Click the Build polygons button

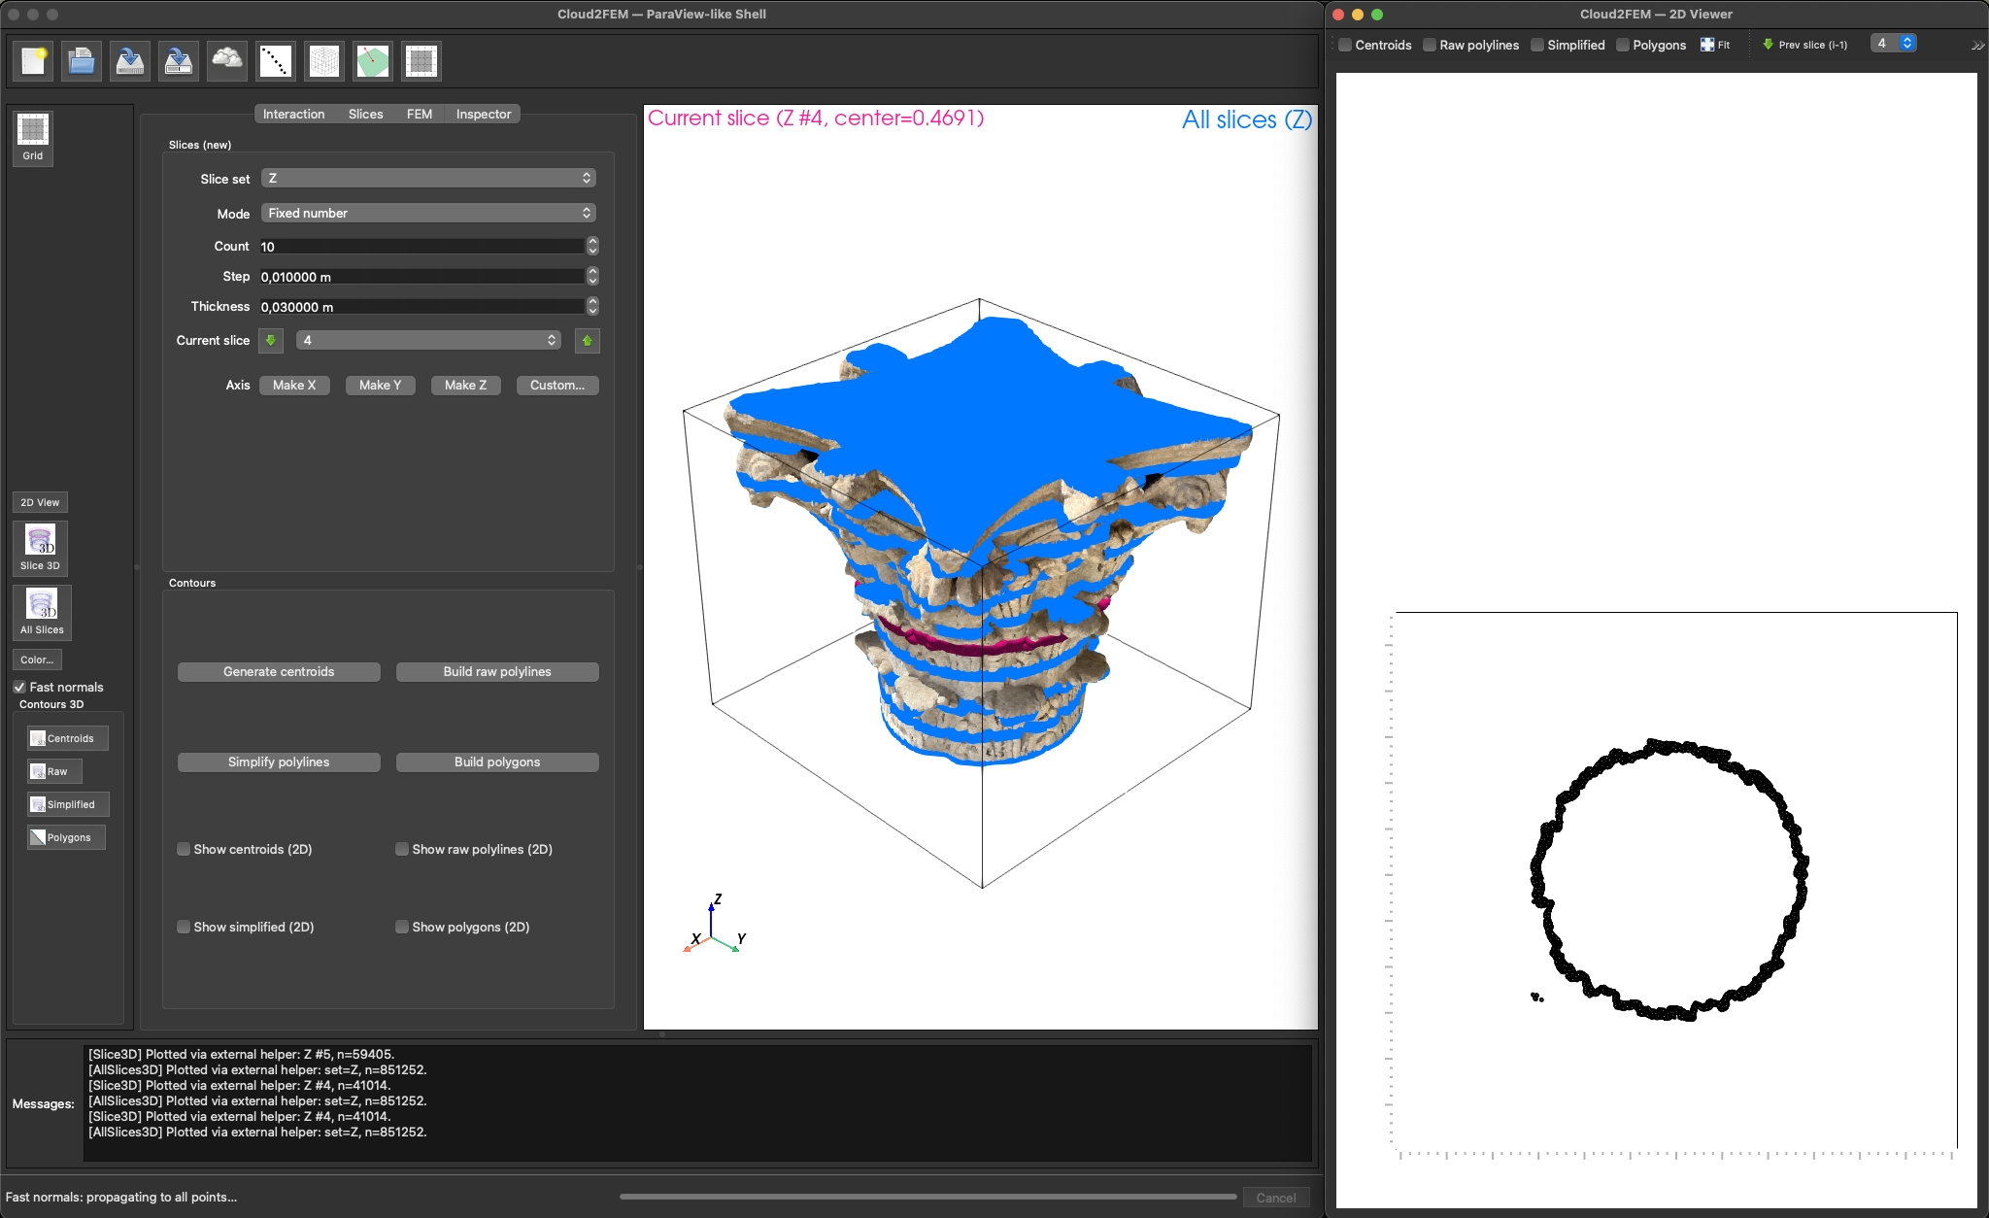tap(497, 762)
